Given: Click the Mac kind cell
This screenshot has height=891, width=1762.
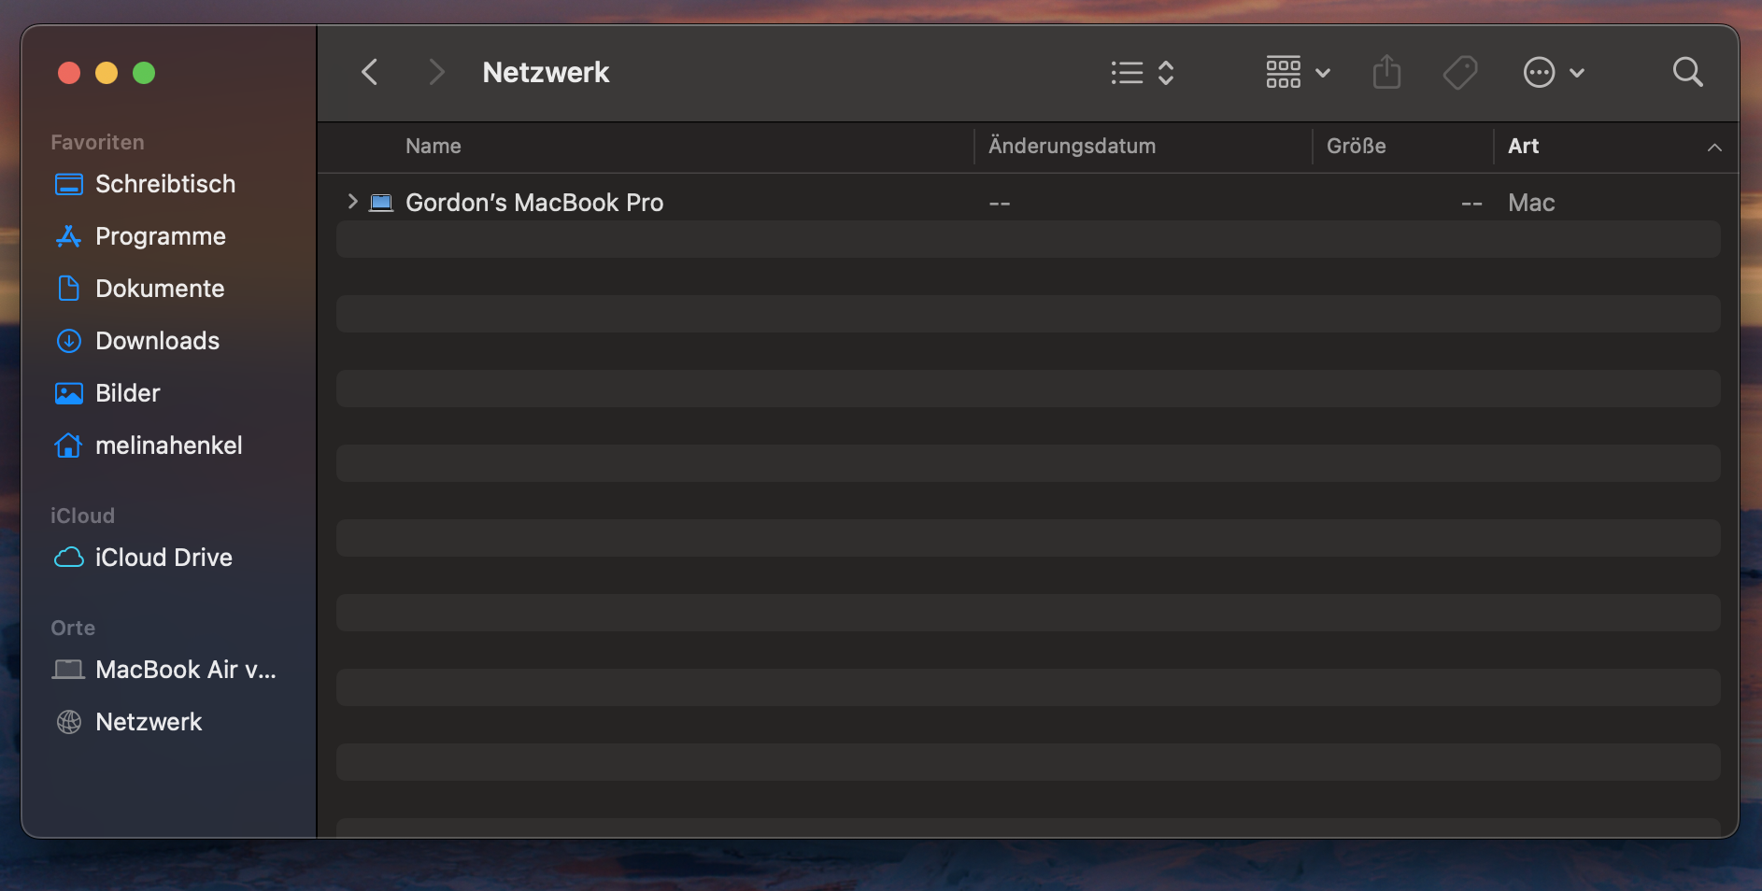Looking at the screenshot, I should [1531, 203].
